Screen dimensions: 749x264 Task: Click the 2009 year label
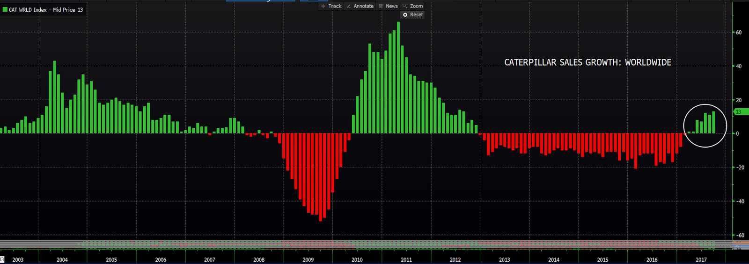point(308,260)
